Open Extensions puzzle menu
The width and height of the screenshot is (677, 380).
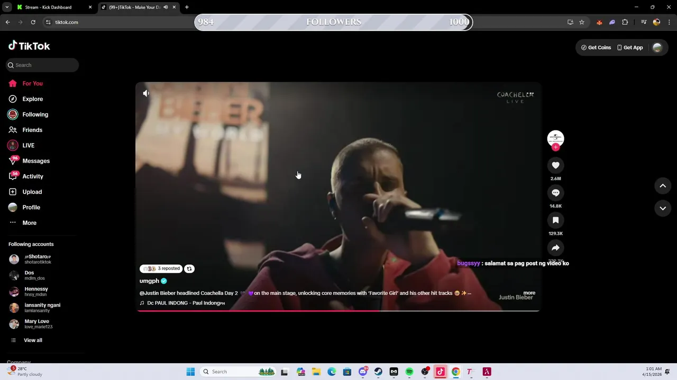pos(625,22)
